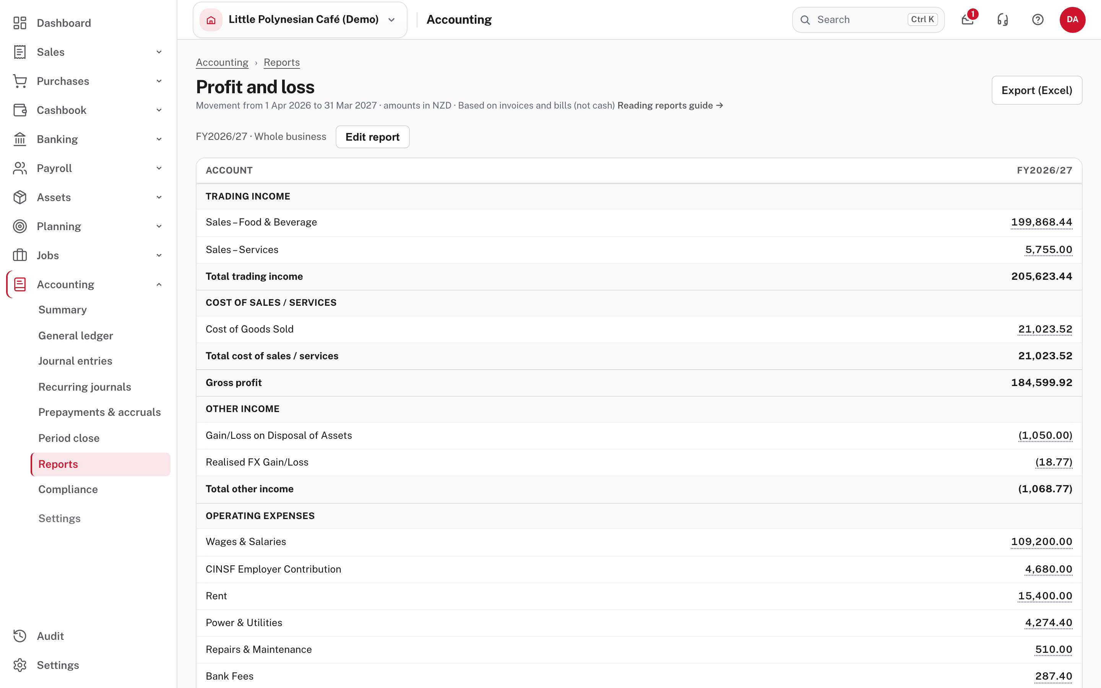Click the Cashbook wallet icon
Viewport: 1101px width, 688px height.
20,110
